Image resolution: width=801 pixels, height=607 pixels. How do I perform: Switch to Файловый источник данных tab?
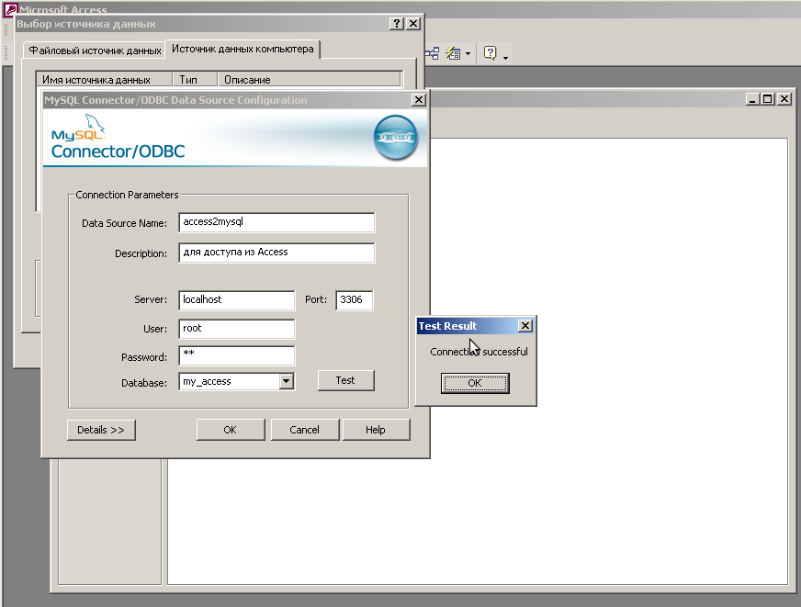pos(95,51)
